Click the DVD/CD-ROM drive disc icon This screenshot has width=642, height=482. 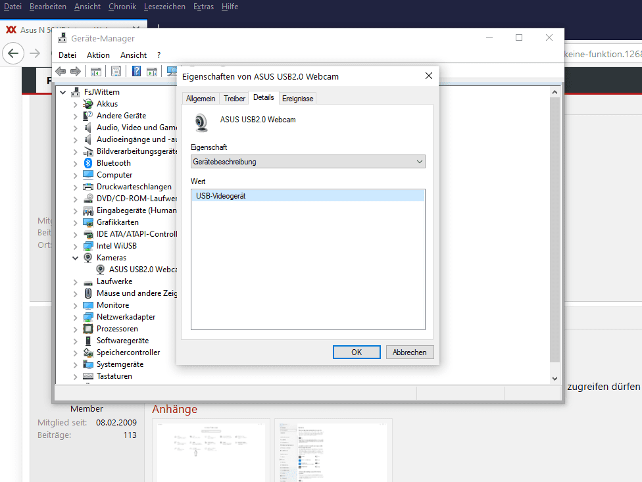click(x=88, y=199)
